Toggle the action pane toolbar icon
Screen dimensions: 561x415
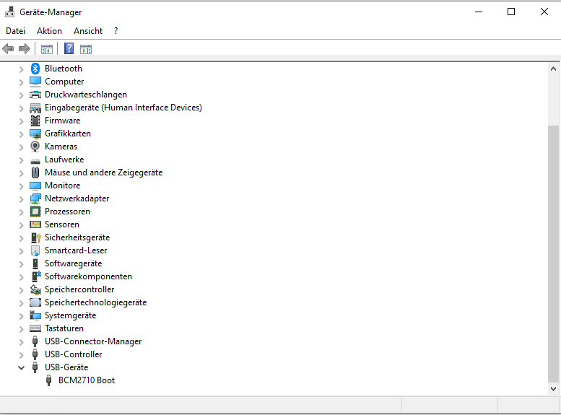[x=86, y=49]
